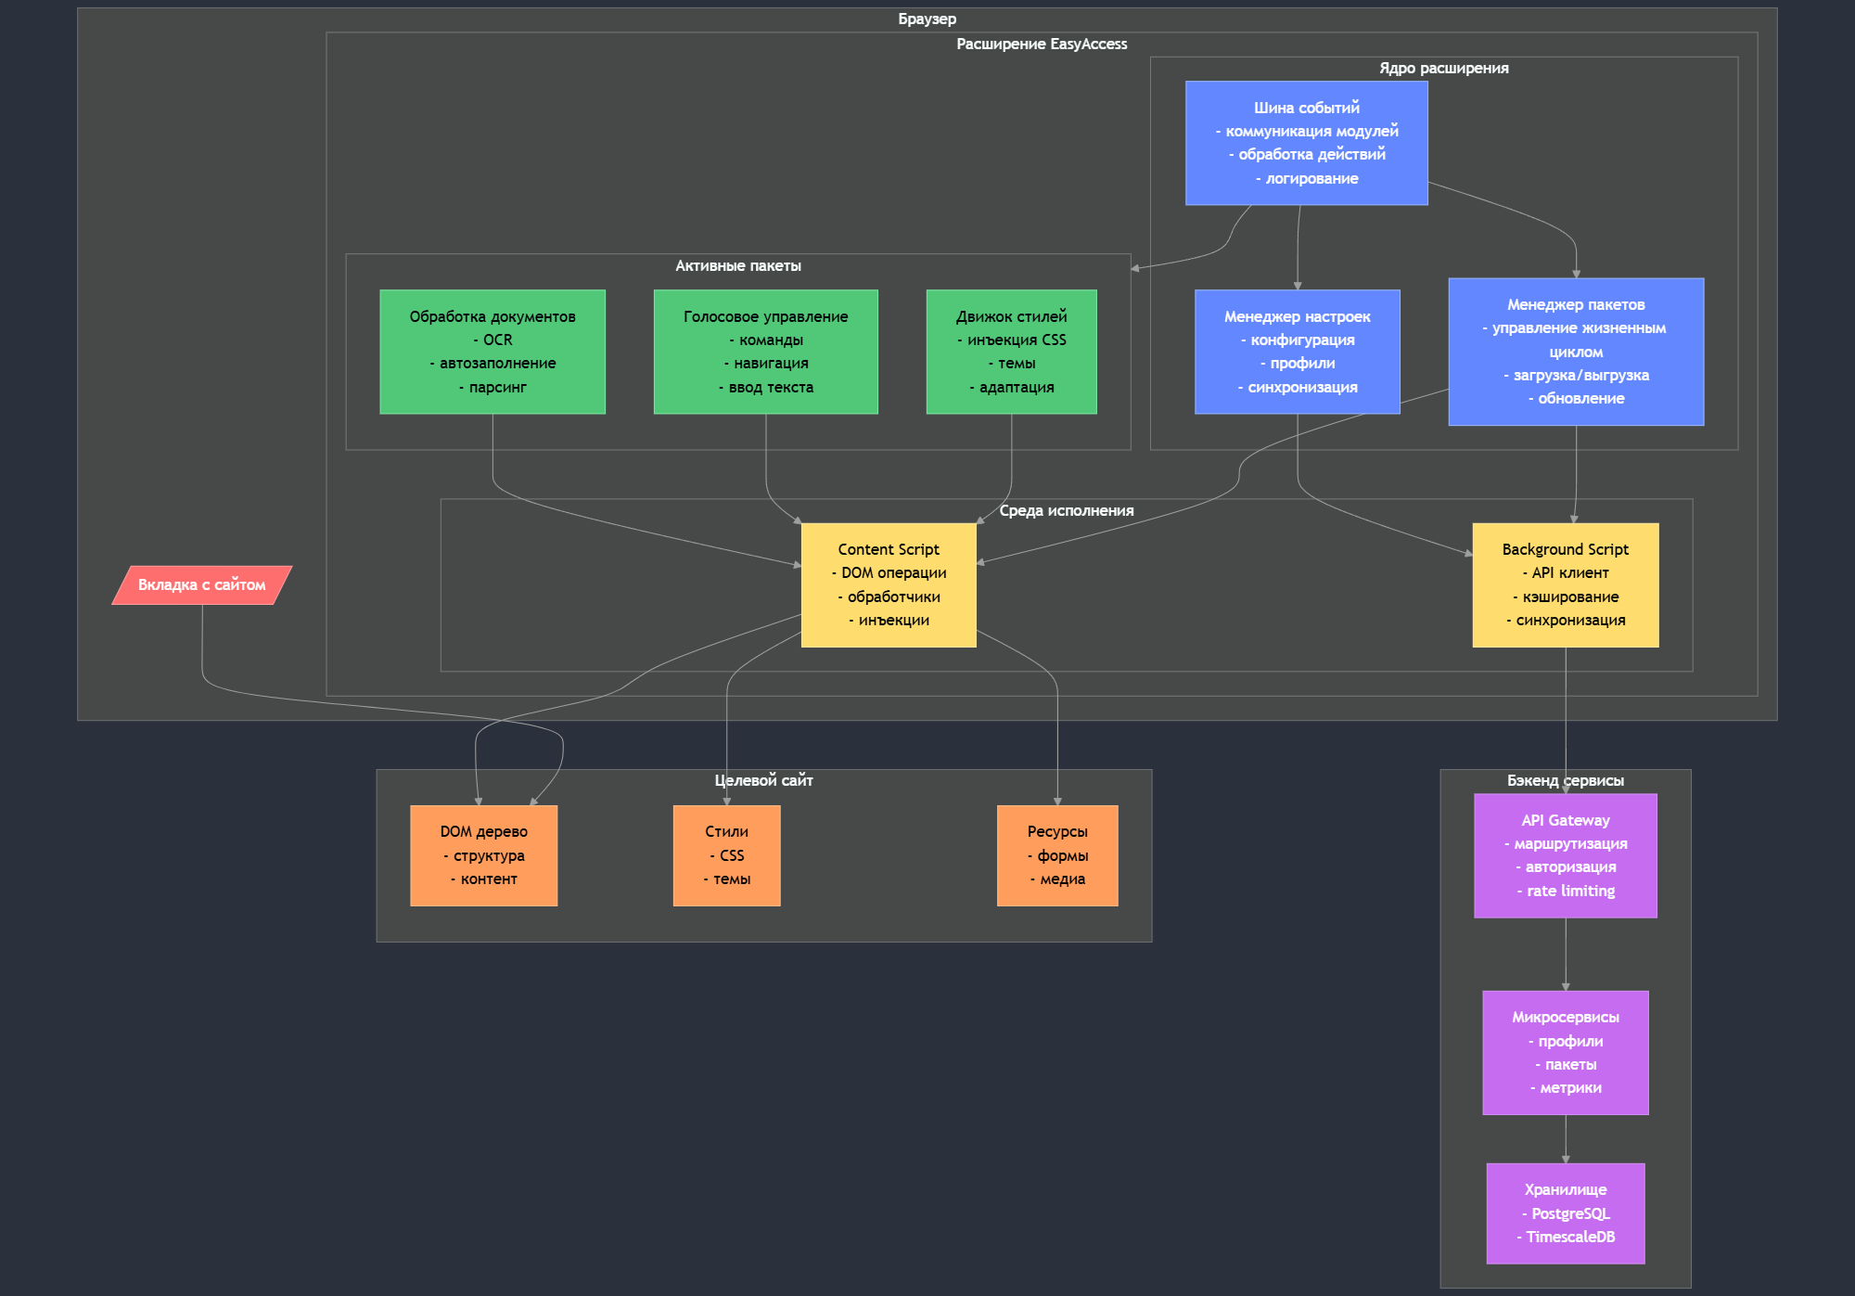The width and height of the screenshot is (1855, 1296).
Task: Click the Голосовое управление node
Action: (x=765, y=352)
